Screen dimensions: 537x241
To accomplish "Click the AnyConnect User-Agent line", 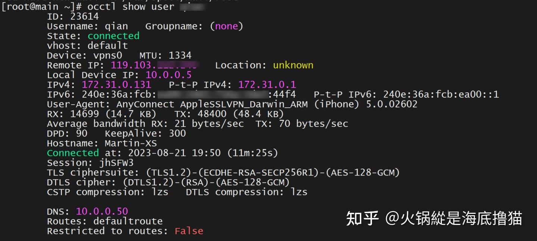I will (232, 104).
